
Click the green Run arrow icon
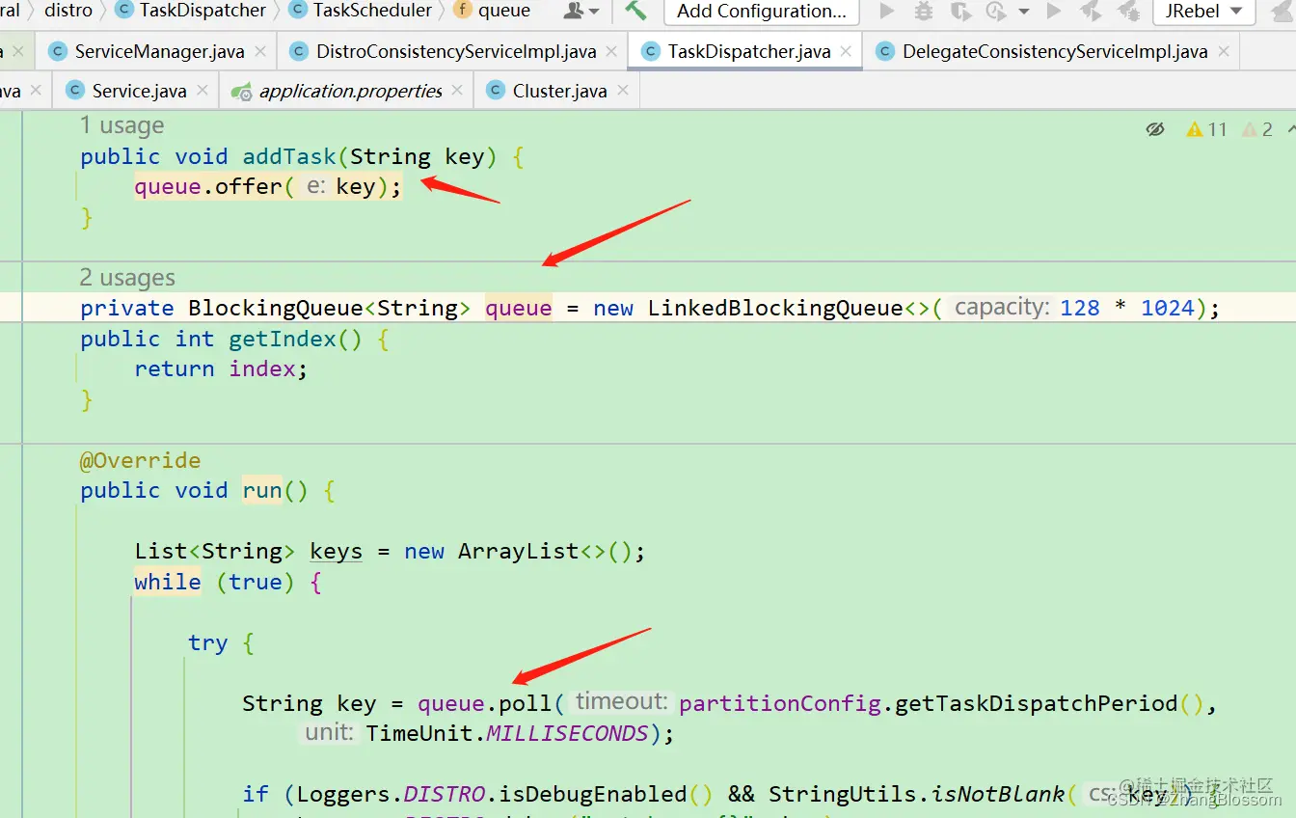pos(887,11)
